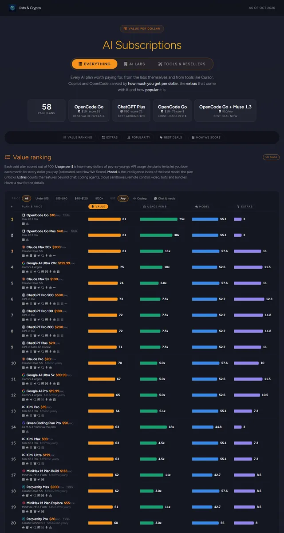Image resolution: width=284 pixels, height=533 pixels.
Task: Click the Perplexity Pro logo icon
Action: (x=24, y=519)
